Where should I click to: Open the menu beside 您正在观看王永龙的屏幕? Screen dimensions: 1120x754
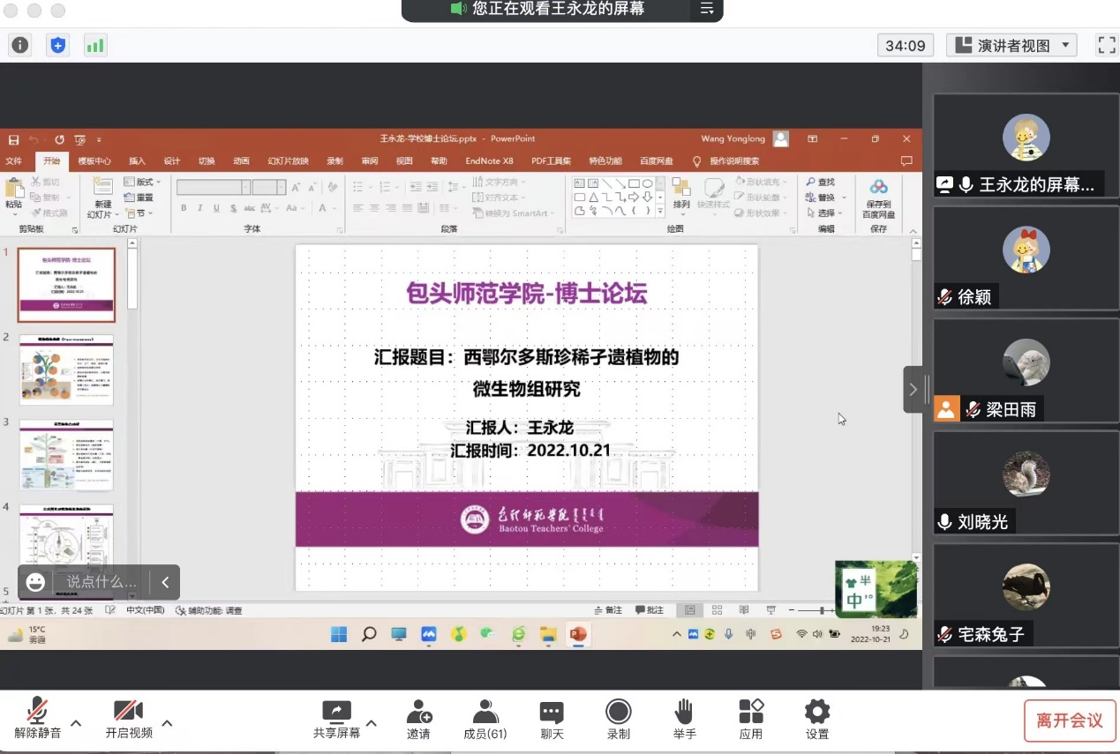(706, 9)
